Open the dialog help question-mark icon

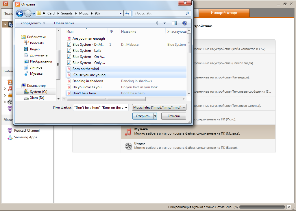tap(185, 23)
